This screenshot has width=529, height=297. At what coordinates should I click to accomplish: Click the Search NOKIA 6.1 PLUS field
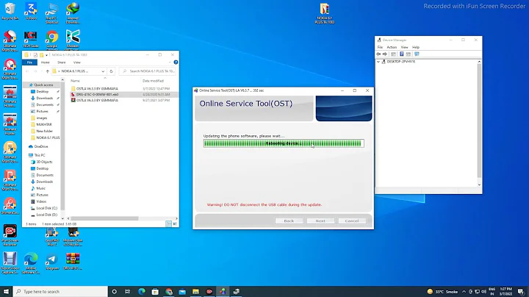tap(148, 71)
